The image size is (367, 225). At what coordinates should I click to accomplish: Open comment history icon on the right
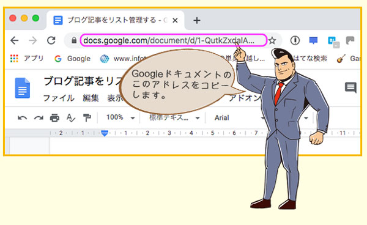point(350,87)
